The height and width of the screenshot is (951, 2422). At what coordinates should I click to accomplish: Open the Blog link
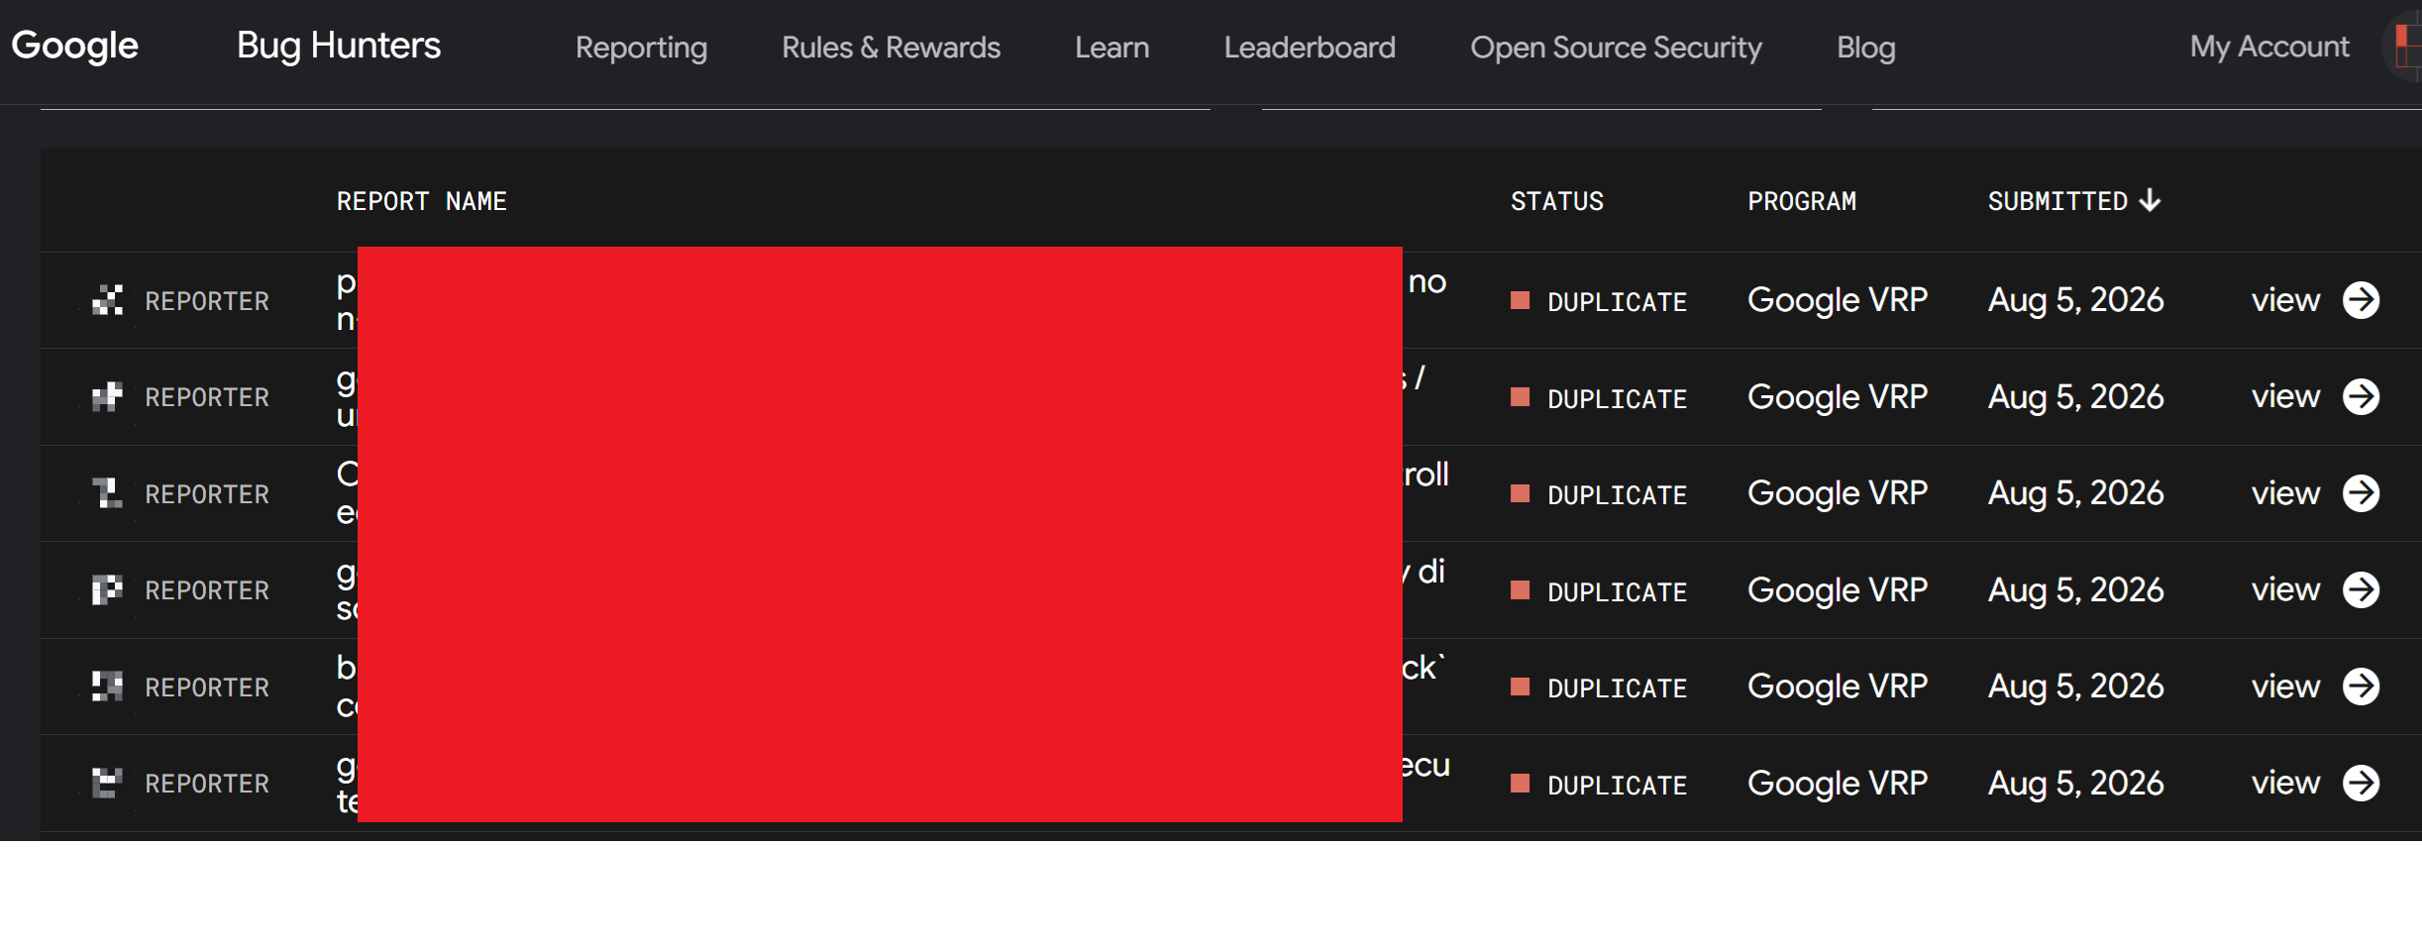[1866, 48]
